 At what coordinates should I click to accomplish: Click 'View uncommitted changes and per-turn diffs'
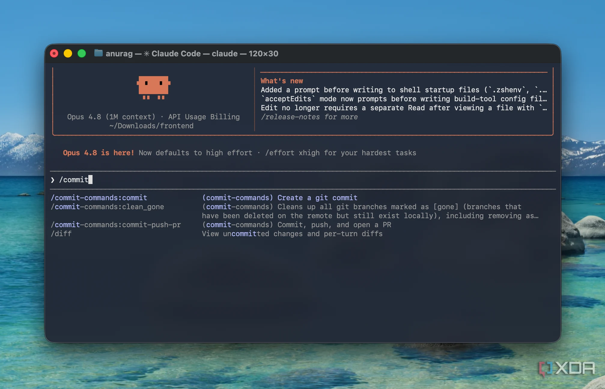292,234
